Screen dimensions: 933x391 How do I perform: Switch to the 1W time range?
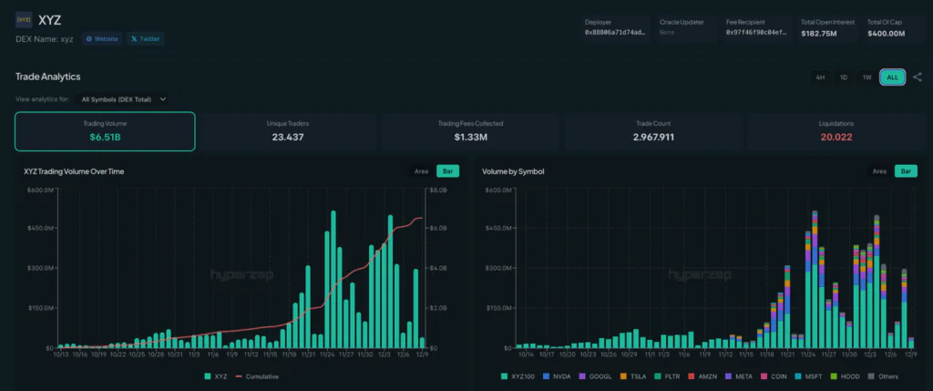point(867,77)
